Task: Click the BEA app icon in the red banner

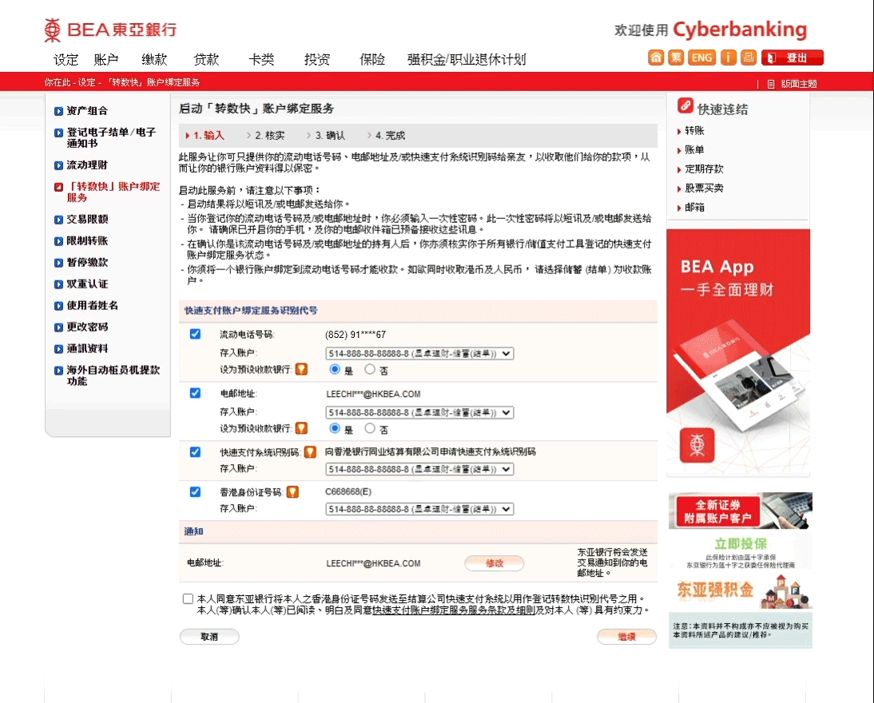Action: point(697,445)
